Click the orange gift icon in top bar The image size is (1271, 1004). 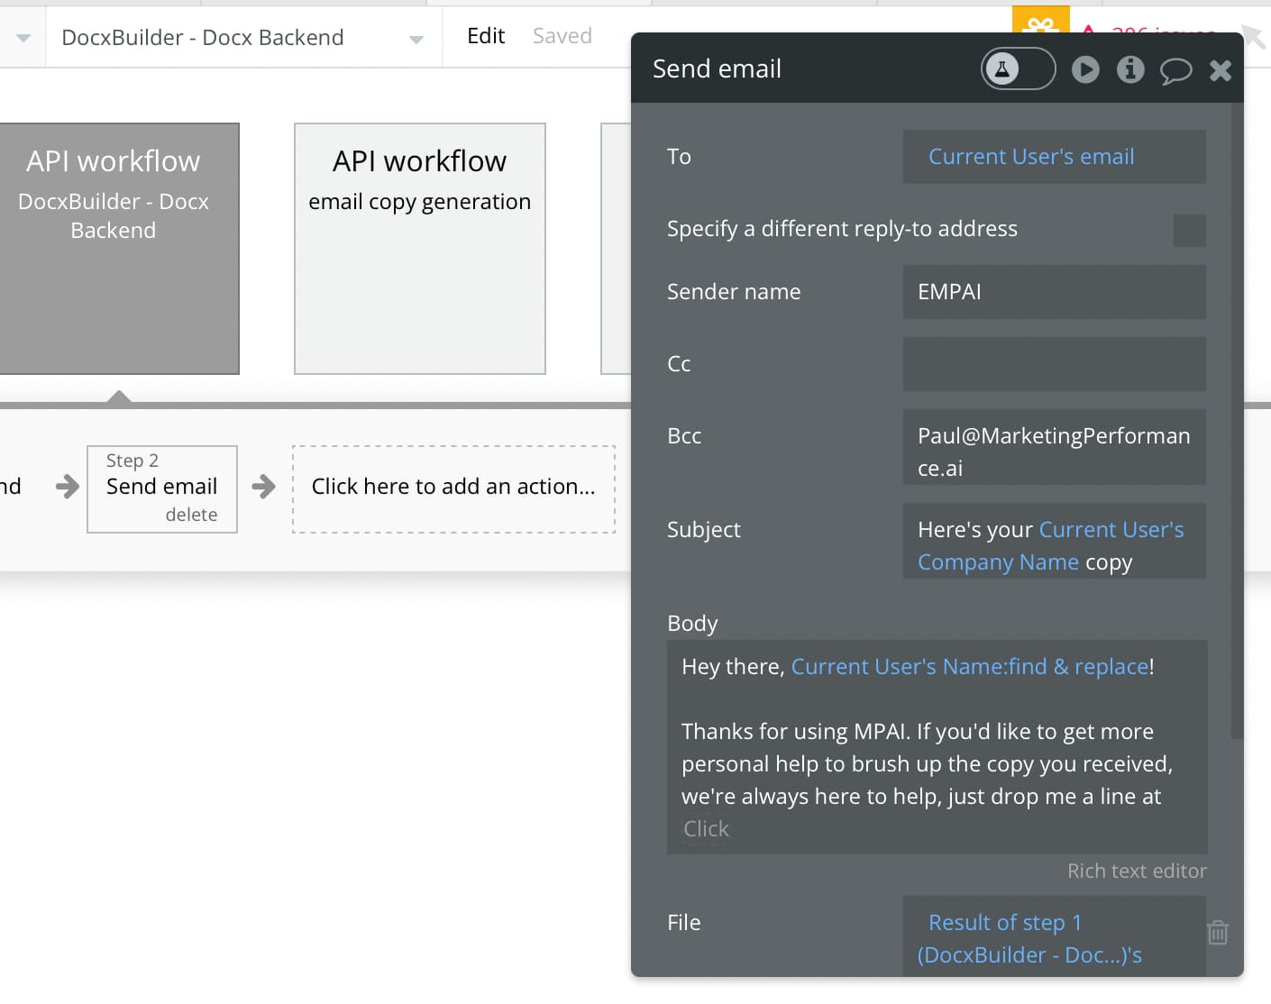1040,22
